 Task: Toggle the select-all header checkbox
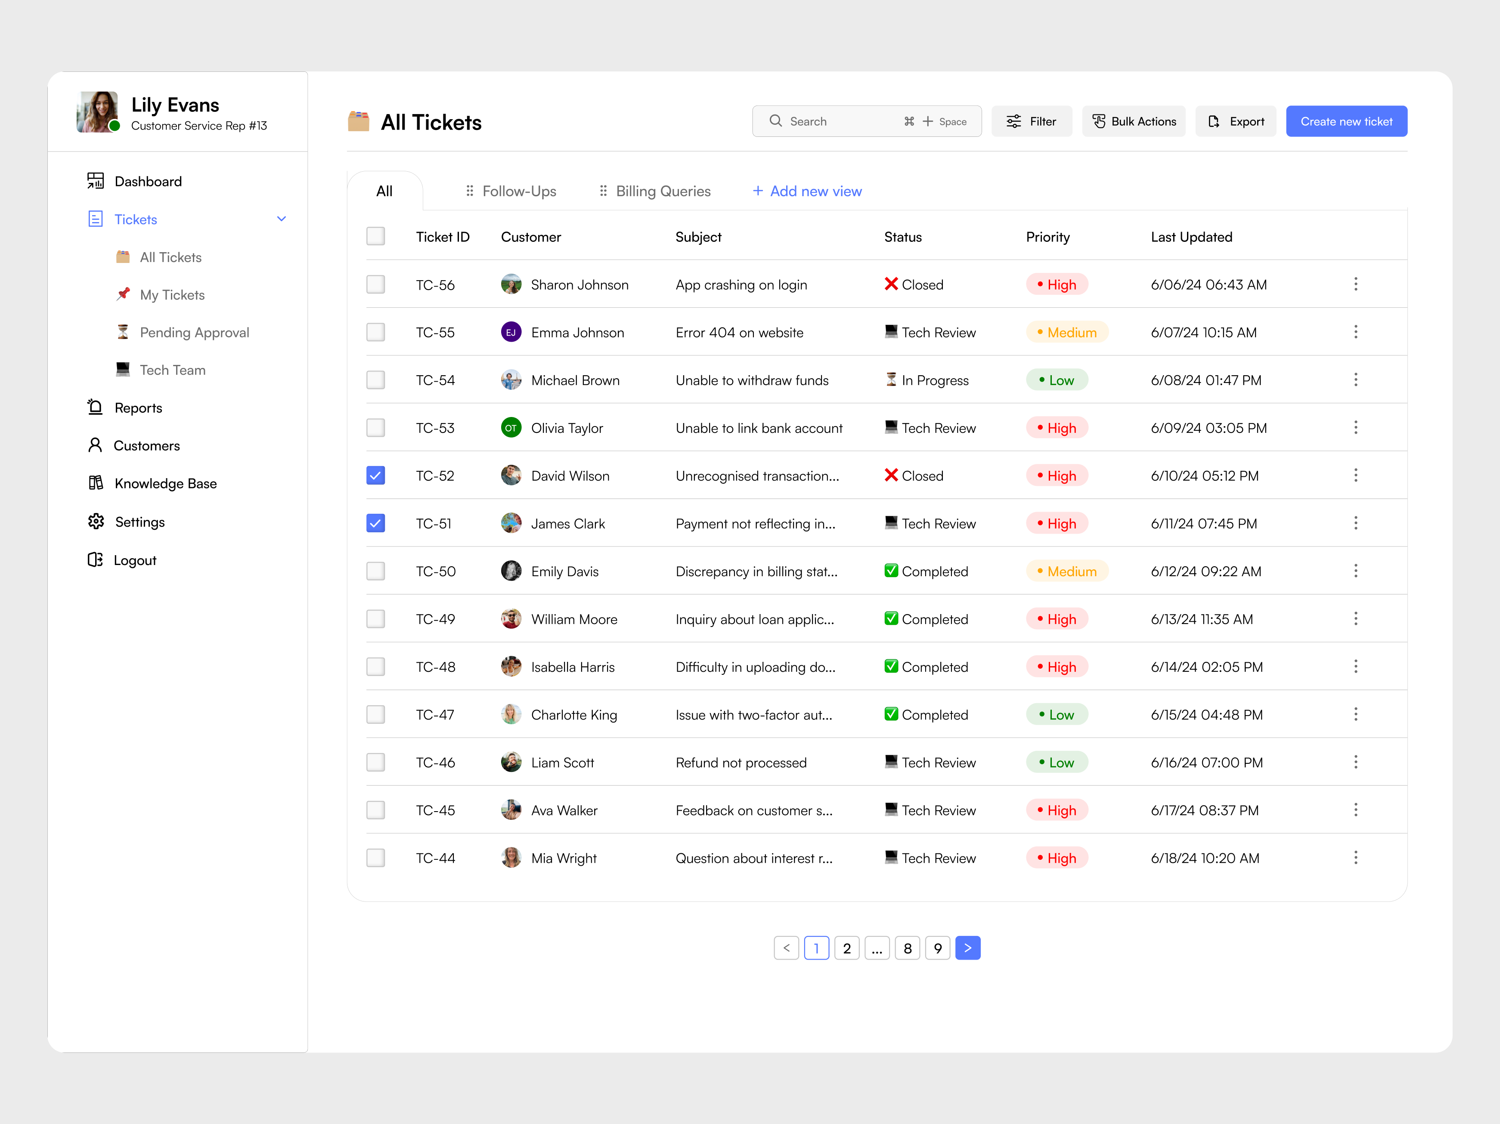[376, 236]
